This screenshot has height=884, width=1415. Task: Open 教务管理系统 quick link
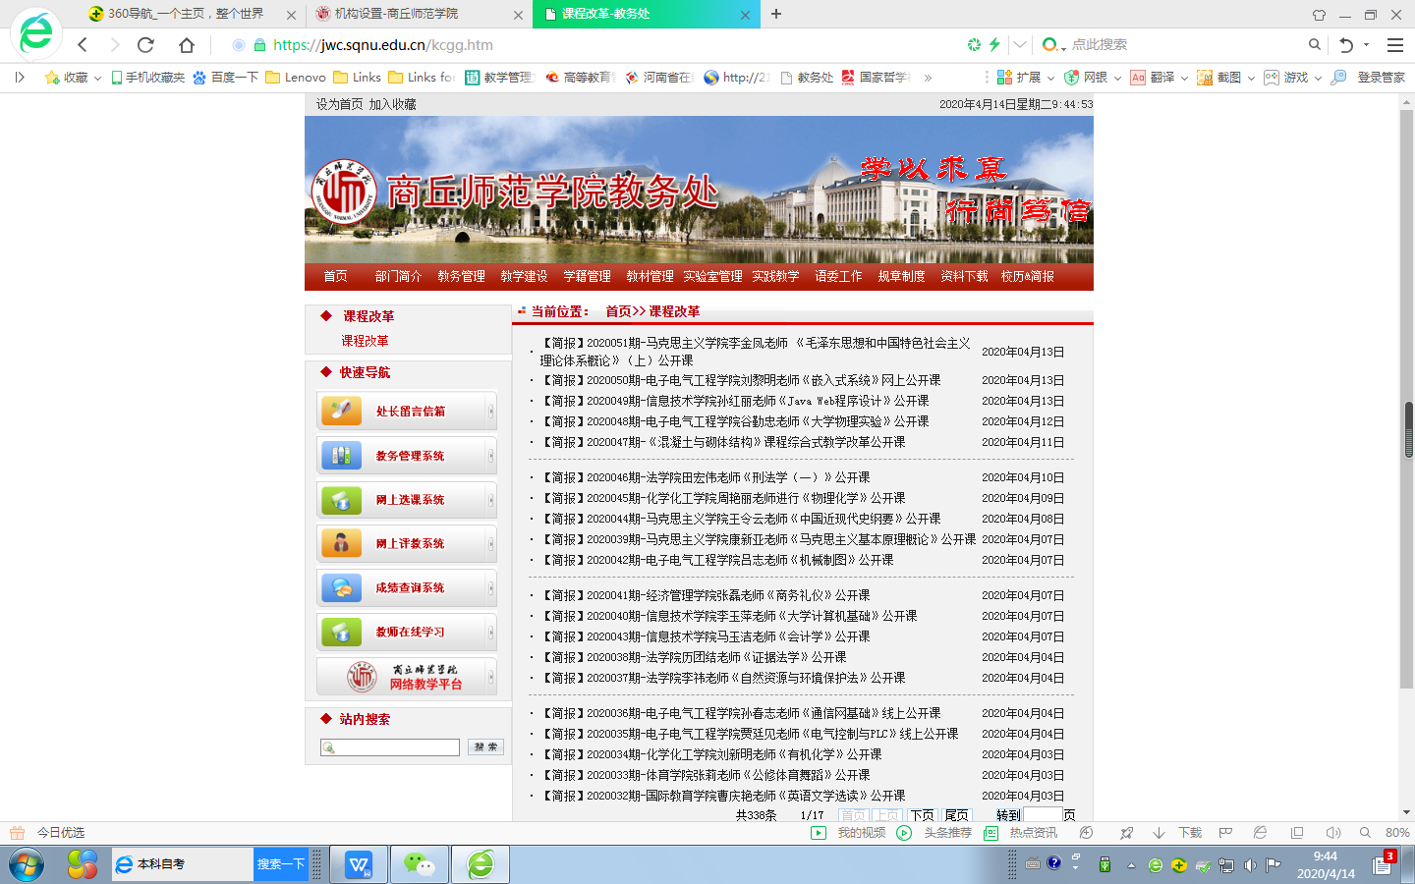(406, 455)
